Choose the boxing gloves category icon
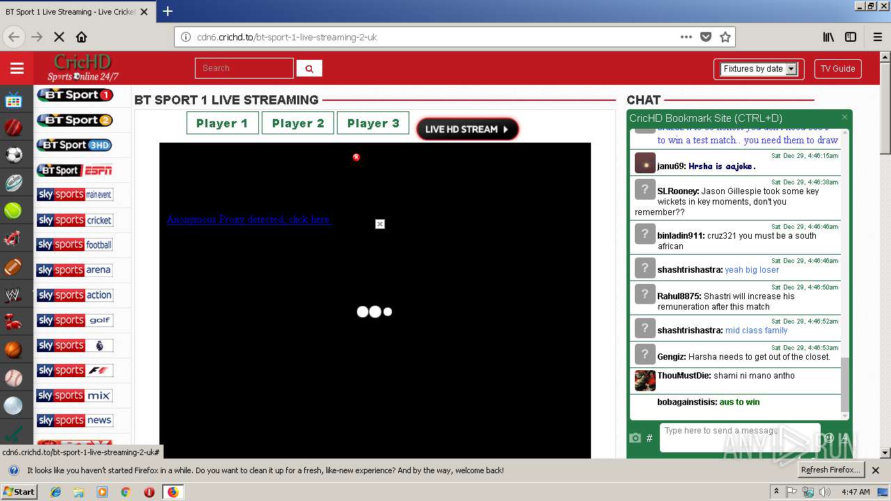 click(13, 322)
